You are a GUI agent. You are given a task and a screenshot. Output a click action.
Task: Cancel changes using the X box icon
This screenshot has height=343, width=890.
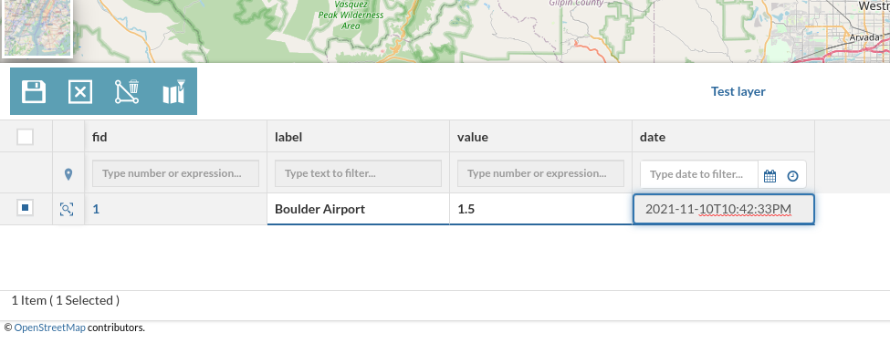pos(80,91)
